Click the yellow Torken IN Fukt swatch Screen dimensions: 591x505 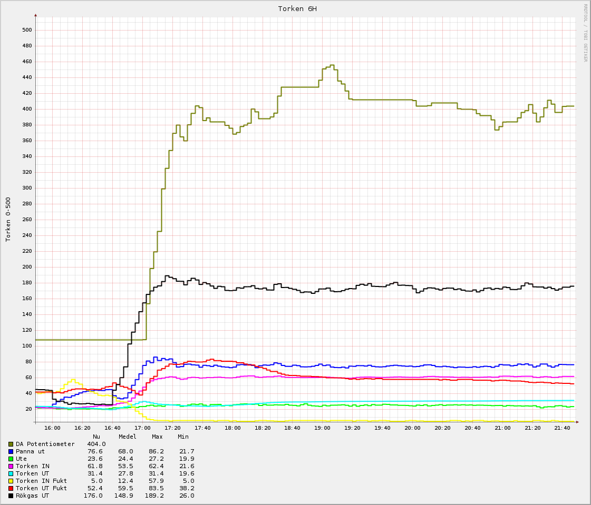coord(11,481)
